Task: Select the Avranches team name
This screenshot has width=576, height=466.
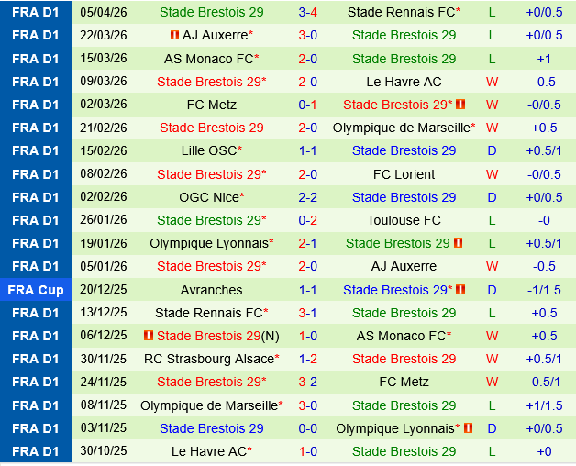Action: pyautogui.click(x=212, y=290)
